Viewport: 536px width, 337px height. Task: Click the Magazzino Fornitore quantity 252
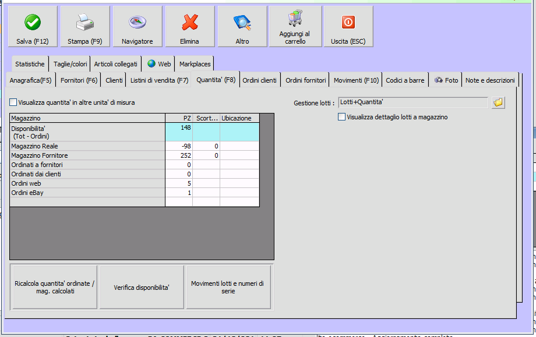click(x=179, y=155)
